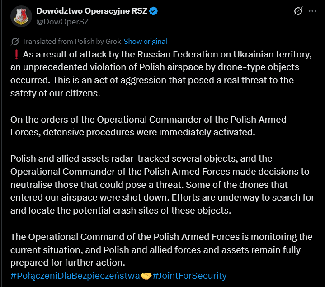Click the Grok explain-post icon at top right
This screenshot has width=325, height=287.
(298, 11)
